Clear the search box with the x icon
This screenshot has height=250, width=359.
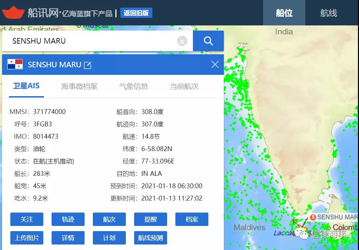pyautogui.click(x=182, y=41)
